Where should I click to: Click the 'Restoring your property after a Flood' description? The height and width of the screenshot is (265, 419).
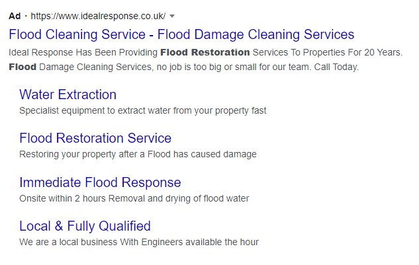click(138, 154)
